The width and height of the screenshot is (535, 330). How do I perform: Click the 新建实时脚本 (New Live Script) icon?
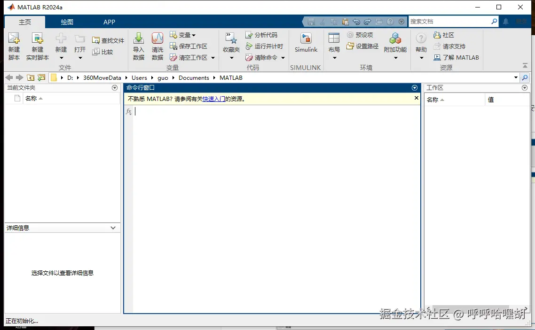tap(37, 39)
